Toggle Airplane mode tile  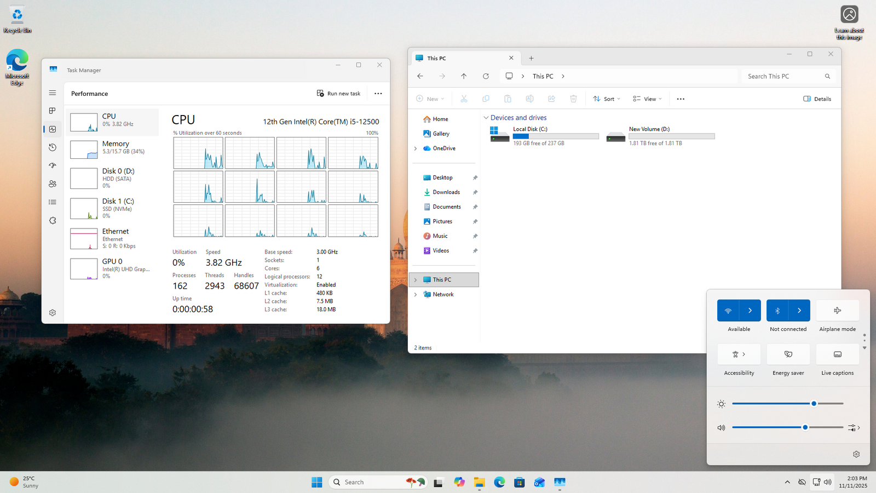pyautogui.click(x=837, y=311)
